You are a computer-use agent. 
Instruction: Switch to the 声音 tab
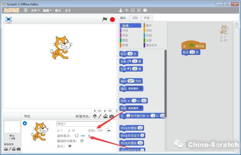click(x=146, y=18)
